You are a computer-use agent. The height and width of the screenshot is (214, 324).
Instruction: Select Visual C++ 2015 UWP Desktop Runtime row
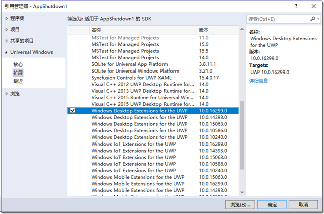coord(153,104)
